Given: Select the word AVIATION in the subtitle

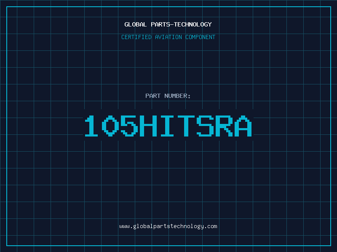Looking at the screenshot, I should pos(168,37).
